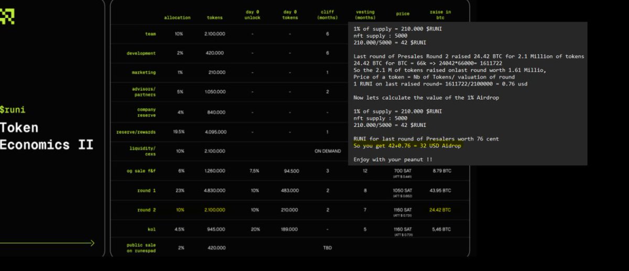Click the "TBD" cell in public sale row

(x=328, y=247)
